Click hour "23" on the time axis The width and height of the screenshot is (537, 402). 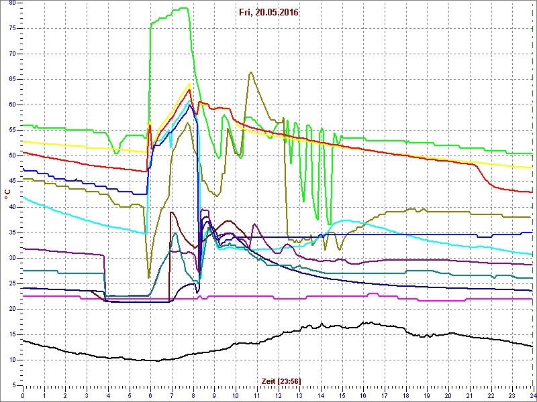(512, 395)
